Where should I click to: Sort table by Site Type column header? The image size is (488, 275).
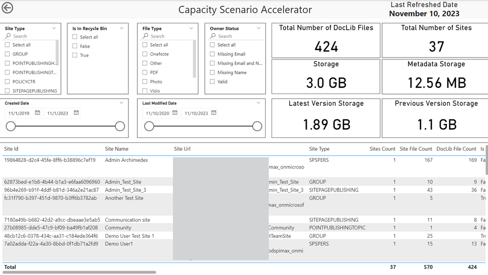click(x=319, y=149)
